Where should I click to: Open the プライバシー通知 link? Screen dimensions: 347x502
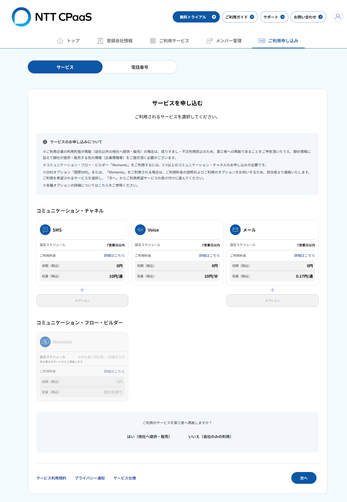tap(90, 478)
